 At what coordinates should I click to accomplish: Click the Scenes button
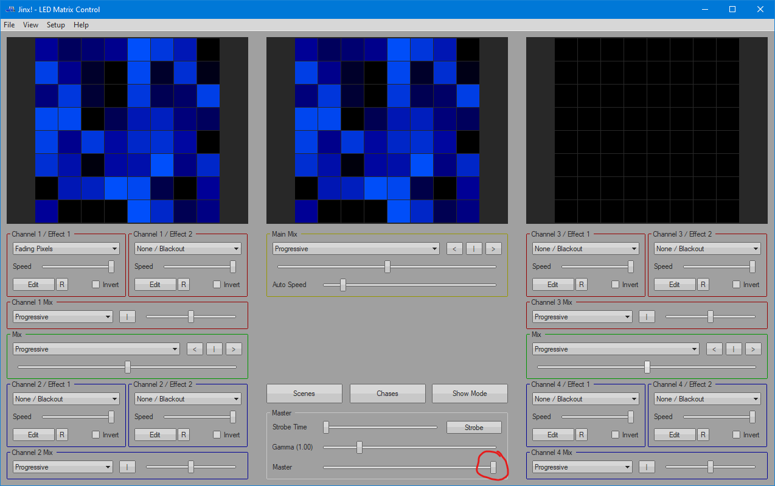point(304,394)
